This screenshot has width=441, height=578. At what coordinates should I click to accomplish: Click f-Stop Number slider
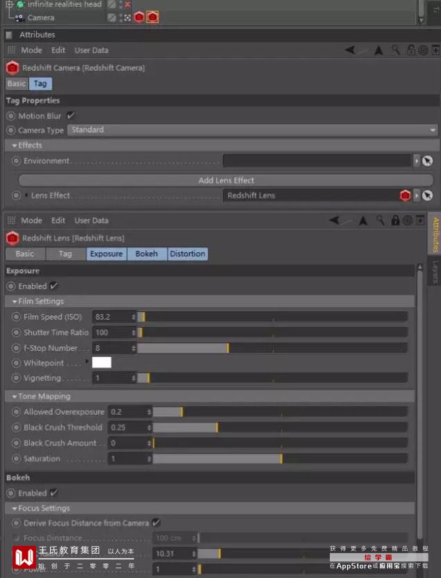pyautogui.click(x=272, y=348)
